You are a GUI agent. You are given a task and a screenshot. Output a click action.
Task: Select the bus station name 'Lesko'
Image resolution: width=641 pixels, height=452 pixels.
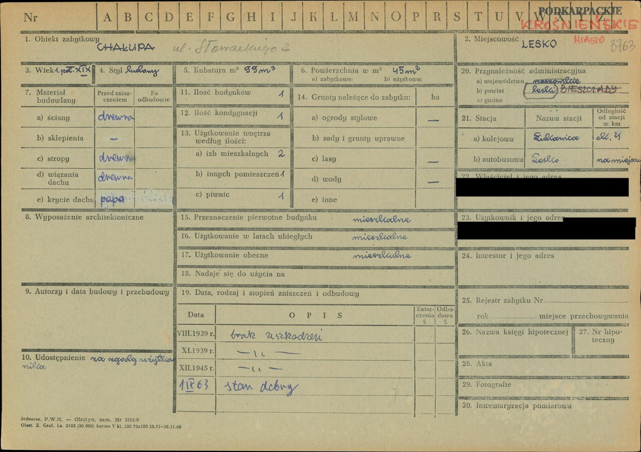click(545, 159)
